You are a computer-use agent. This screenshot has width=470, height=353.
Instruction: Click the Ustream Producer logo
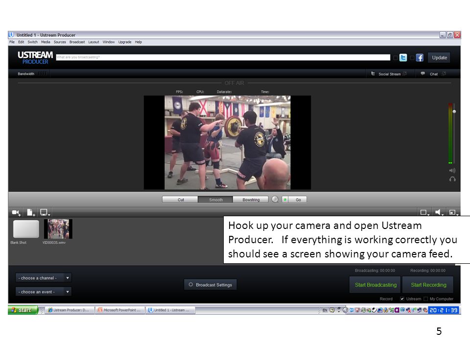coord(35,58)
